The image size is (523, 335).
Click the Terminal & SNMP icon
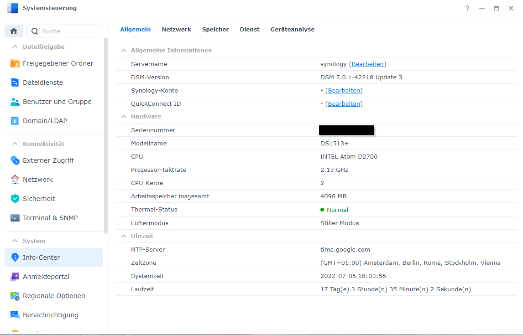coord(15,218)
